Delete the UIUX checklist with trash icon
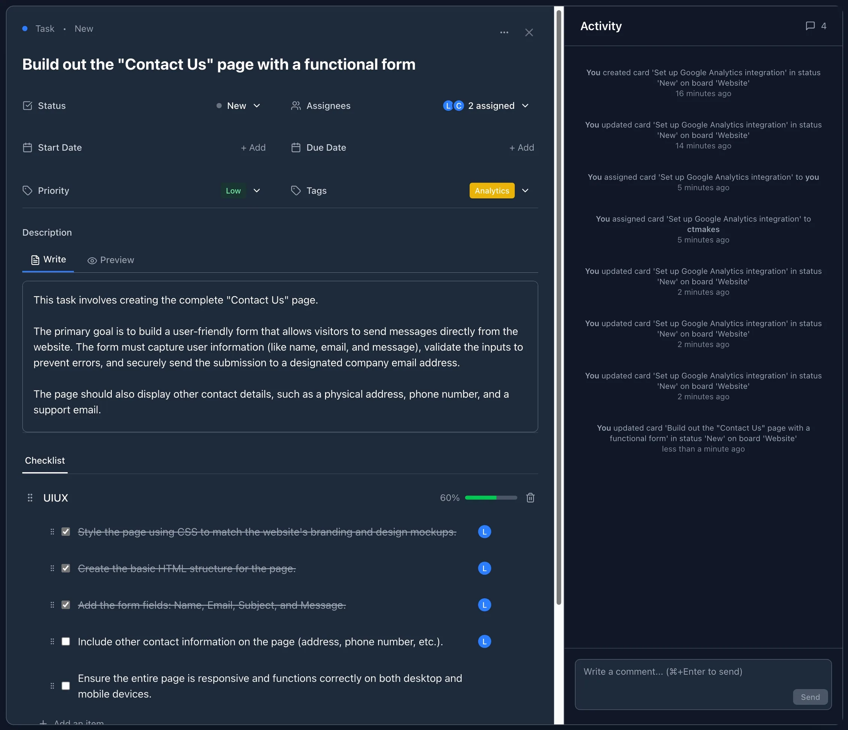 [530, 497]
